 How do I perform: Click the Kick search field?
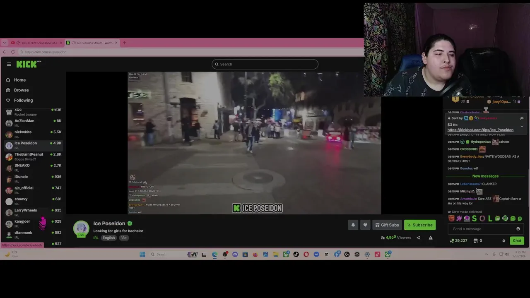click(x=265, y=64)
